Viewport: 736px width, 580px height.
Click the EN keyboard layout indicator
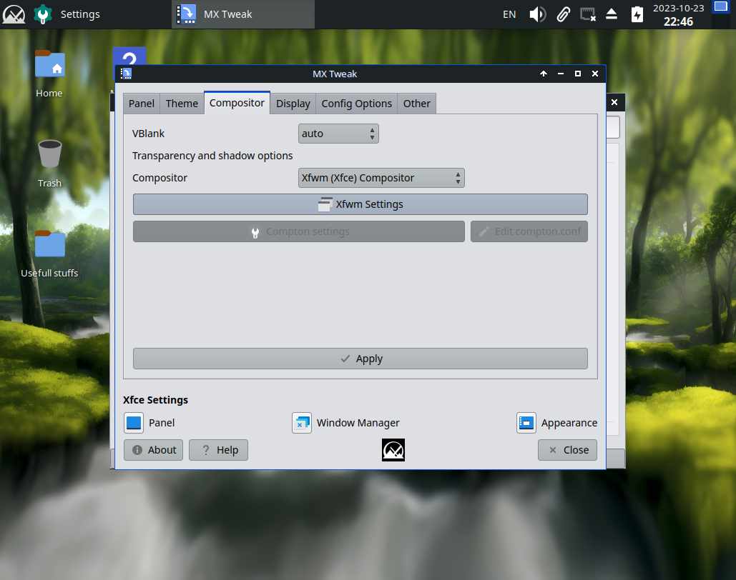coord(509,14)
